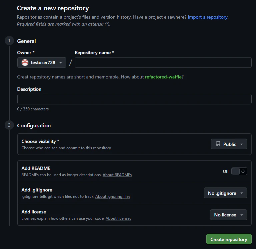Click the 'General' section heading
256x249 pixels.
(x=26, y=41)
